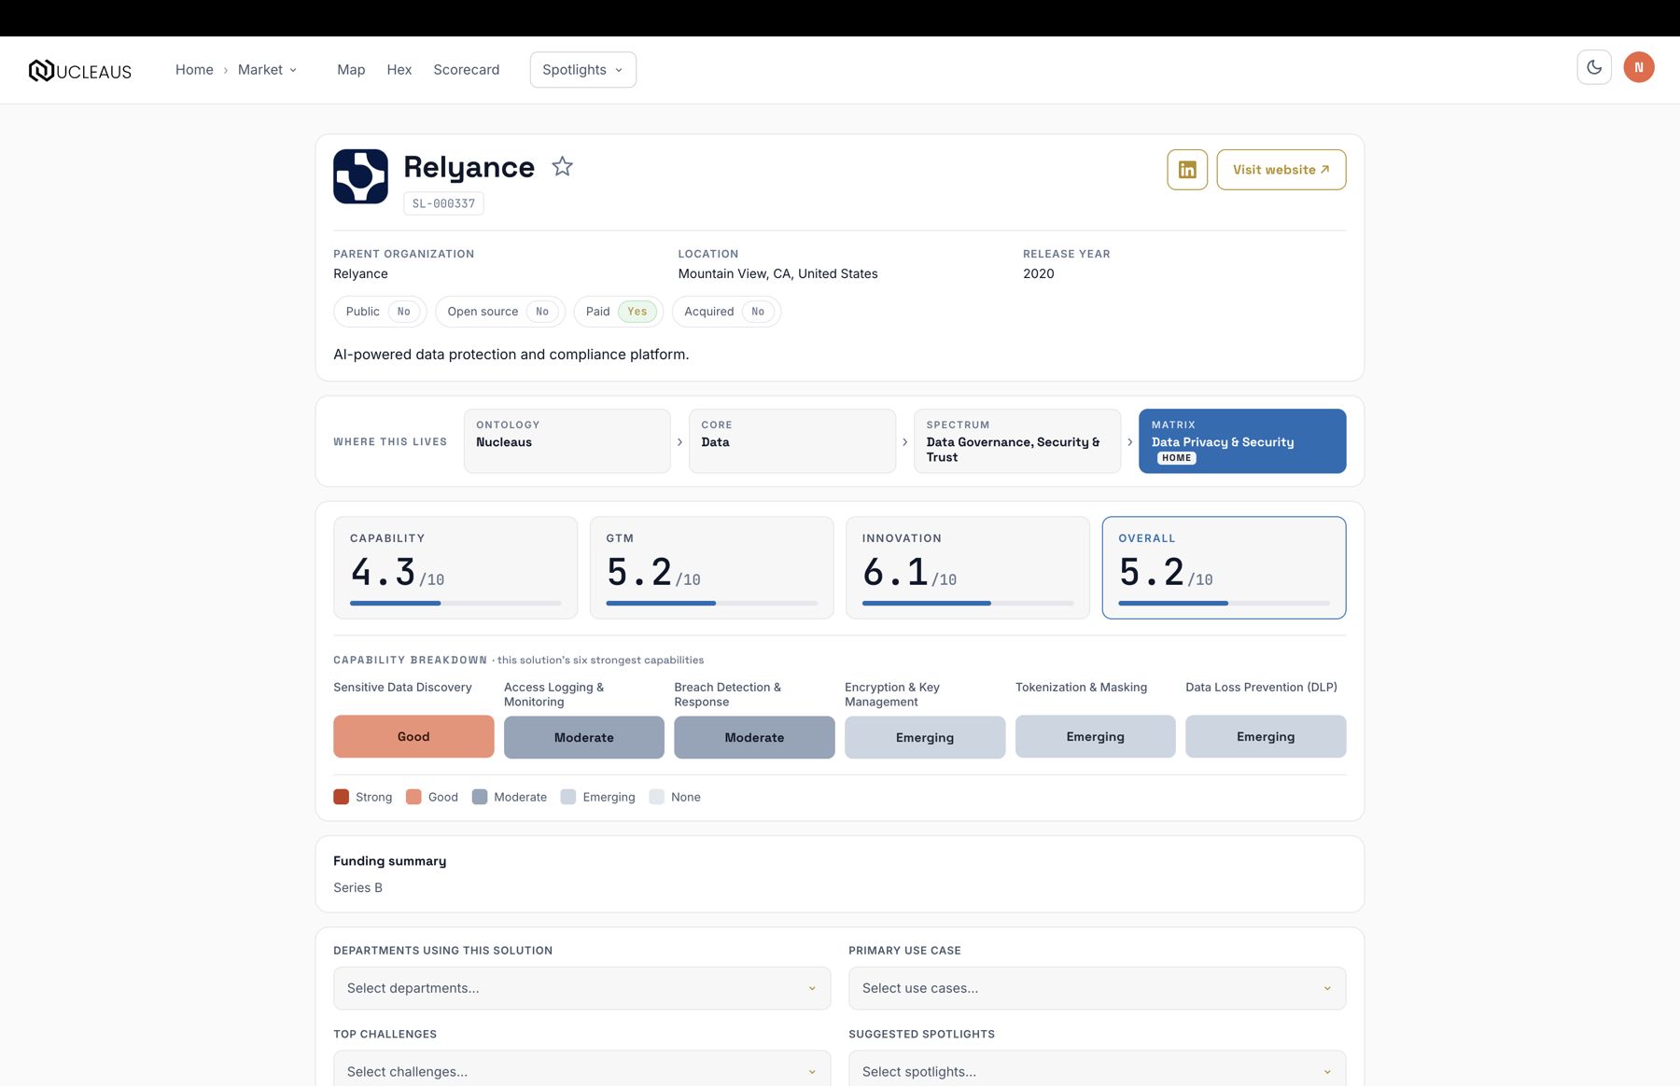The height and width of the screenshot is (1086, 1680).
Task: Click the Capability 4.3 score card
Action: click(x=455, y=567)
